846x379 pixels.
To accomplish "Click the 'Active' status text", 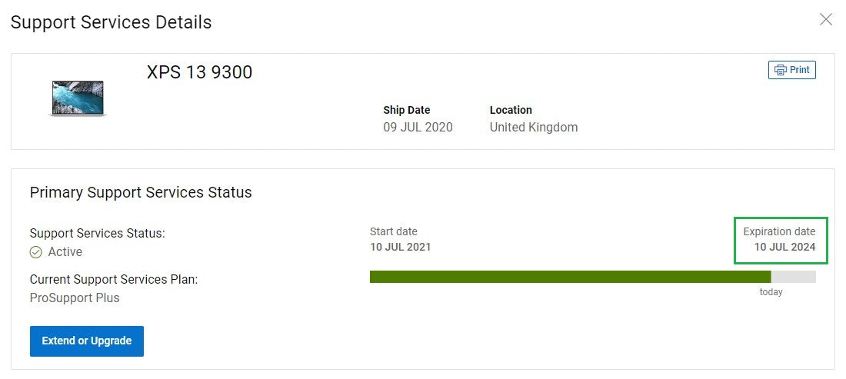I will tap(65, 252).
